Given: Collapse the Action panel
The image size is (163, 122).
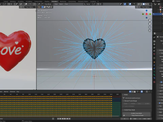Looking at the screenshot, I should 125,95.
